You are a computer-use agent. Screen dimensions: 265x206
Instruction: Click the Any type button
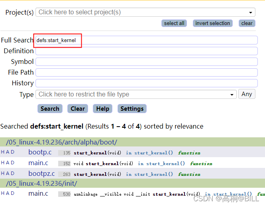coord(247,94)
